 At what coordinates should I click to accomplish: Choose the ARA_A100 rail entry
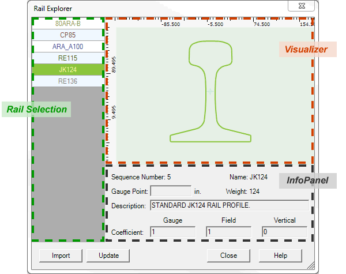(x=67, y=47)
